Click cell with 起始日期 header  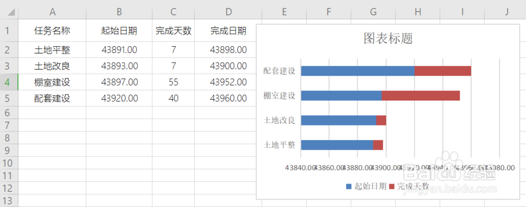(119, 30)
